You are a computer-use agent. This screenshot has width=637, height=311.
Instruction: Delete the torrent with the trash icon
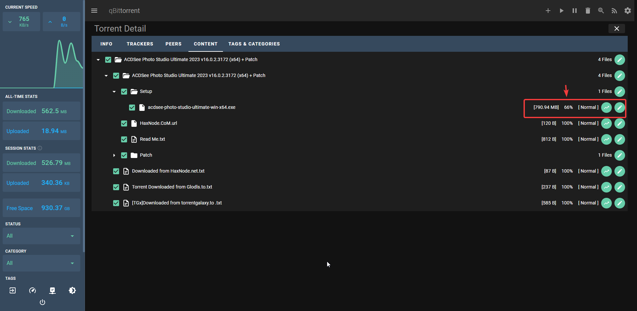588,10
